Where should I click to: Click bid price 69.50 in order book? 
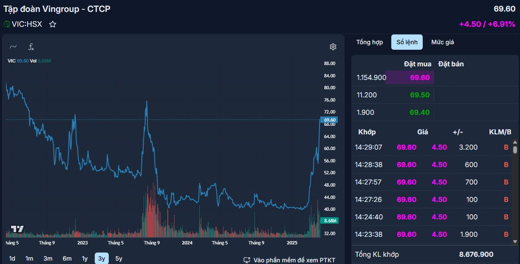click(x=420, y=95)
